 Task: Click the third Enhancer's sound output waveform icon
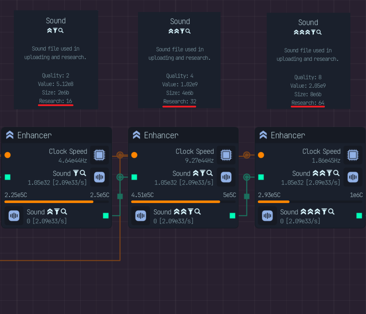(x=267, y=216)
